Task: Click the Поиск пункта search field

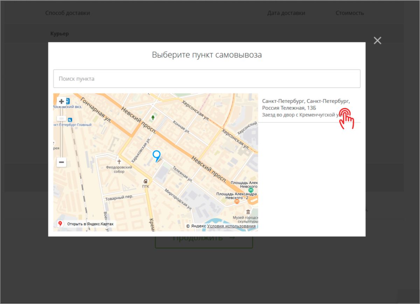Action: pyautogui.click(x=207, y=79)
